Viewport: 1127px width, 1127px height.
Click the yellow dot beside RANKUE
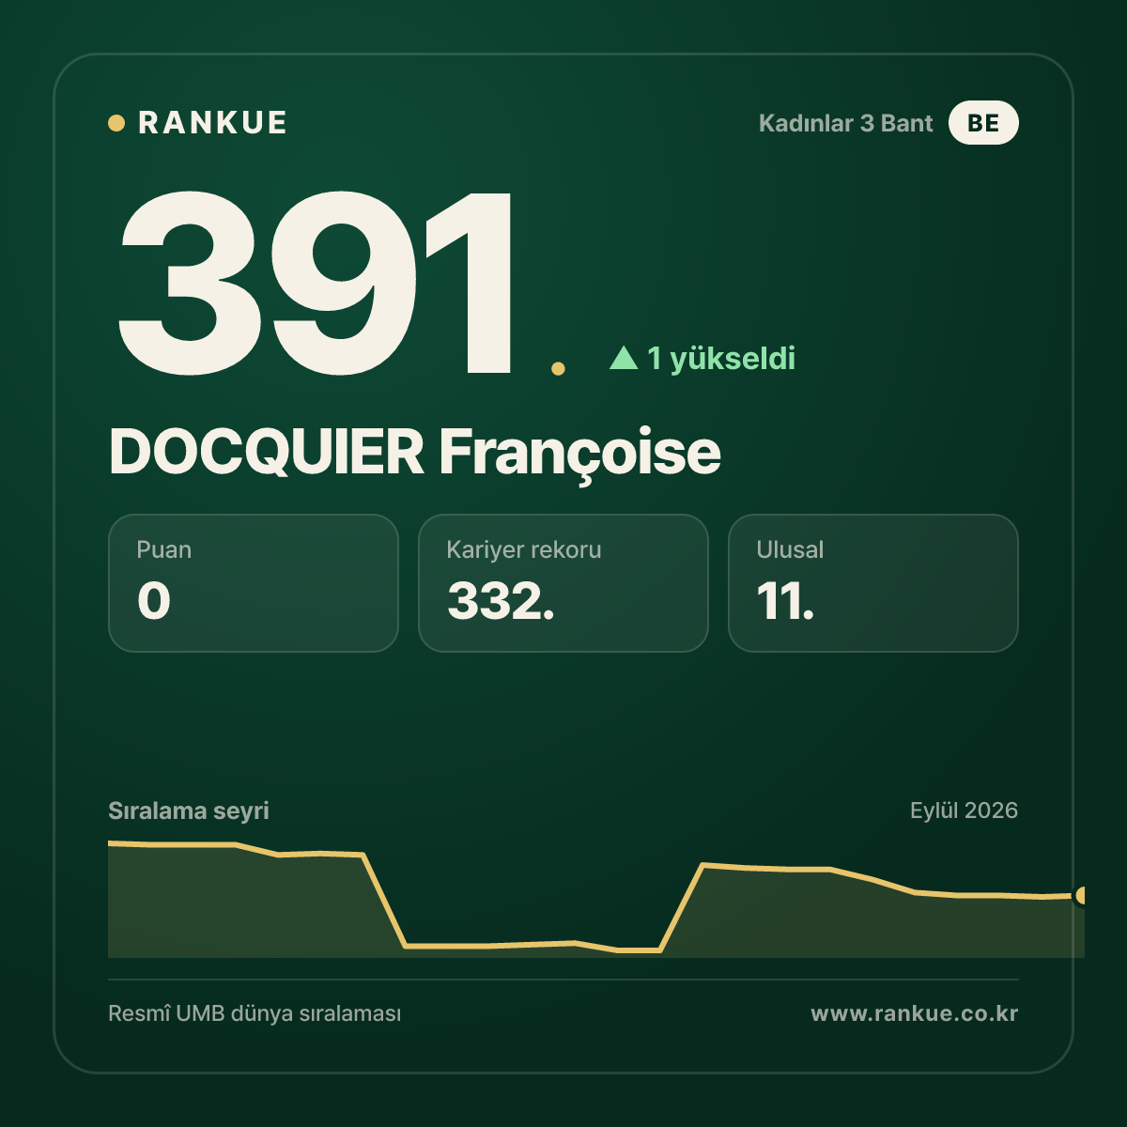116,123
